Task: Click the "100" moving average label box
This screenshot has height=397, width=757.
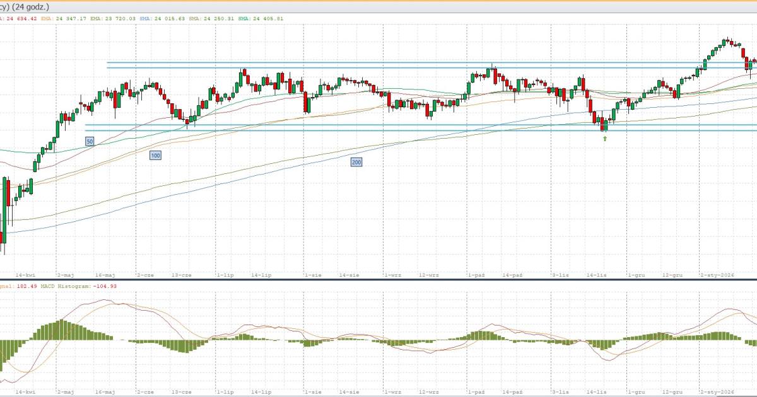Action: pos(155,154)
